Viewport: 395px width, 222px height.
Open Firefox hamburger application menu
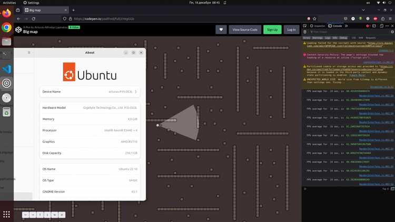390,18
